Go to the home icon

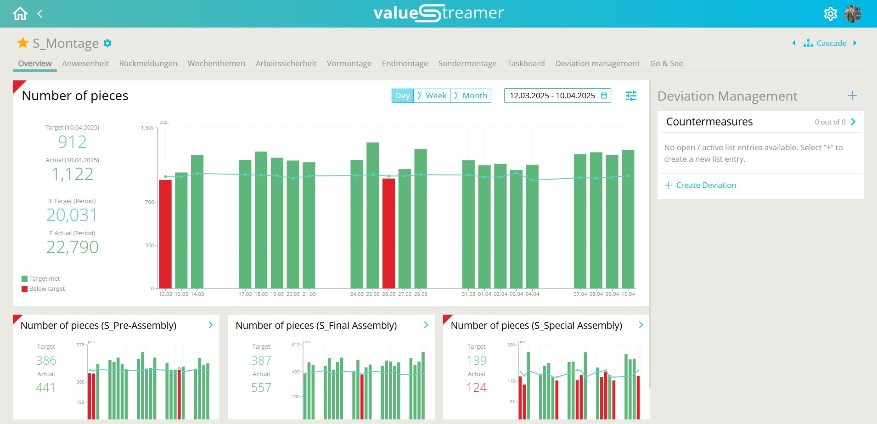coord(20,14)
